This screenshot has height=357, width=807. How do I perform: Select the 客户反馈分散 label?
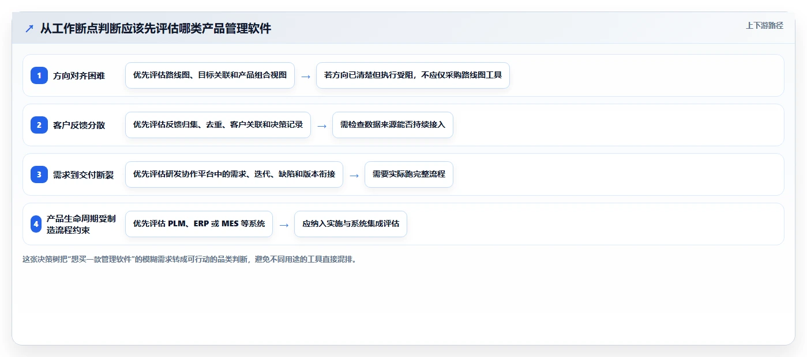[x=79, y=125]
